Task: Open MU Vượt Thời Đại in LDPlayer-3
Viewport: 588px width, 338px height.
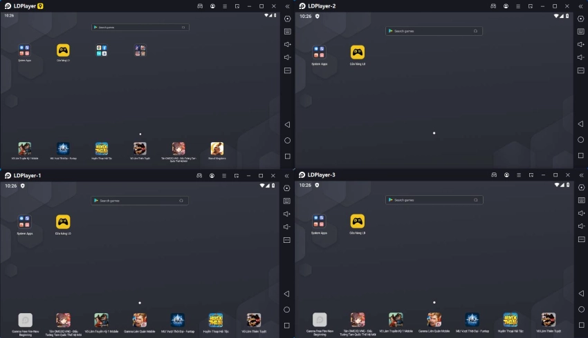Action: pos(472,319)
